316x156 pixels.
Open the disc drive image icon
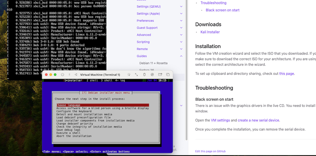coord(152,74)
